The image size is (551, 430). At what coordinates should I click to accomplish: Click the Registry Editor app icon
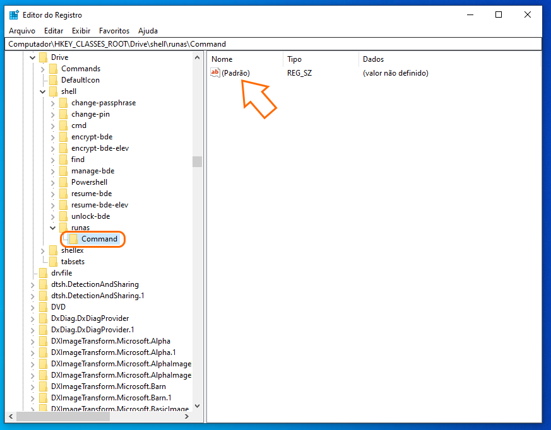pos(14,15)
